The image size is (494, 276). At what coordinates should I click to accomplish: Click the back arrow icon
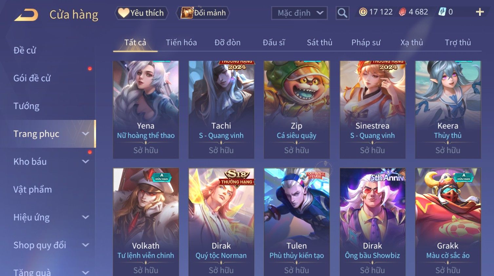click(x=26, y=15)
